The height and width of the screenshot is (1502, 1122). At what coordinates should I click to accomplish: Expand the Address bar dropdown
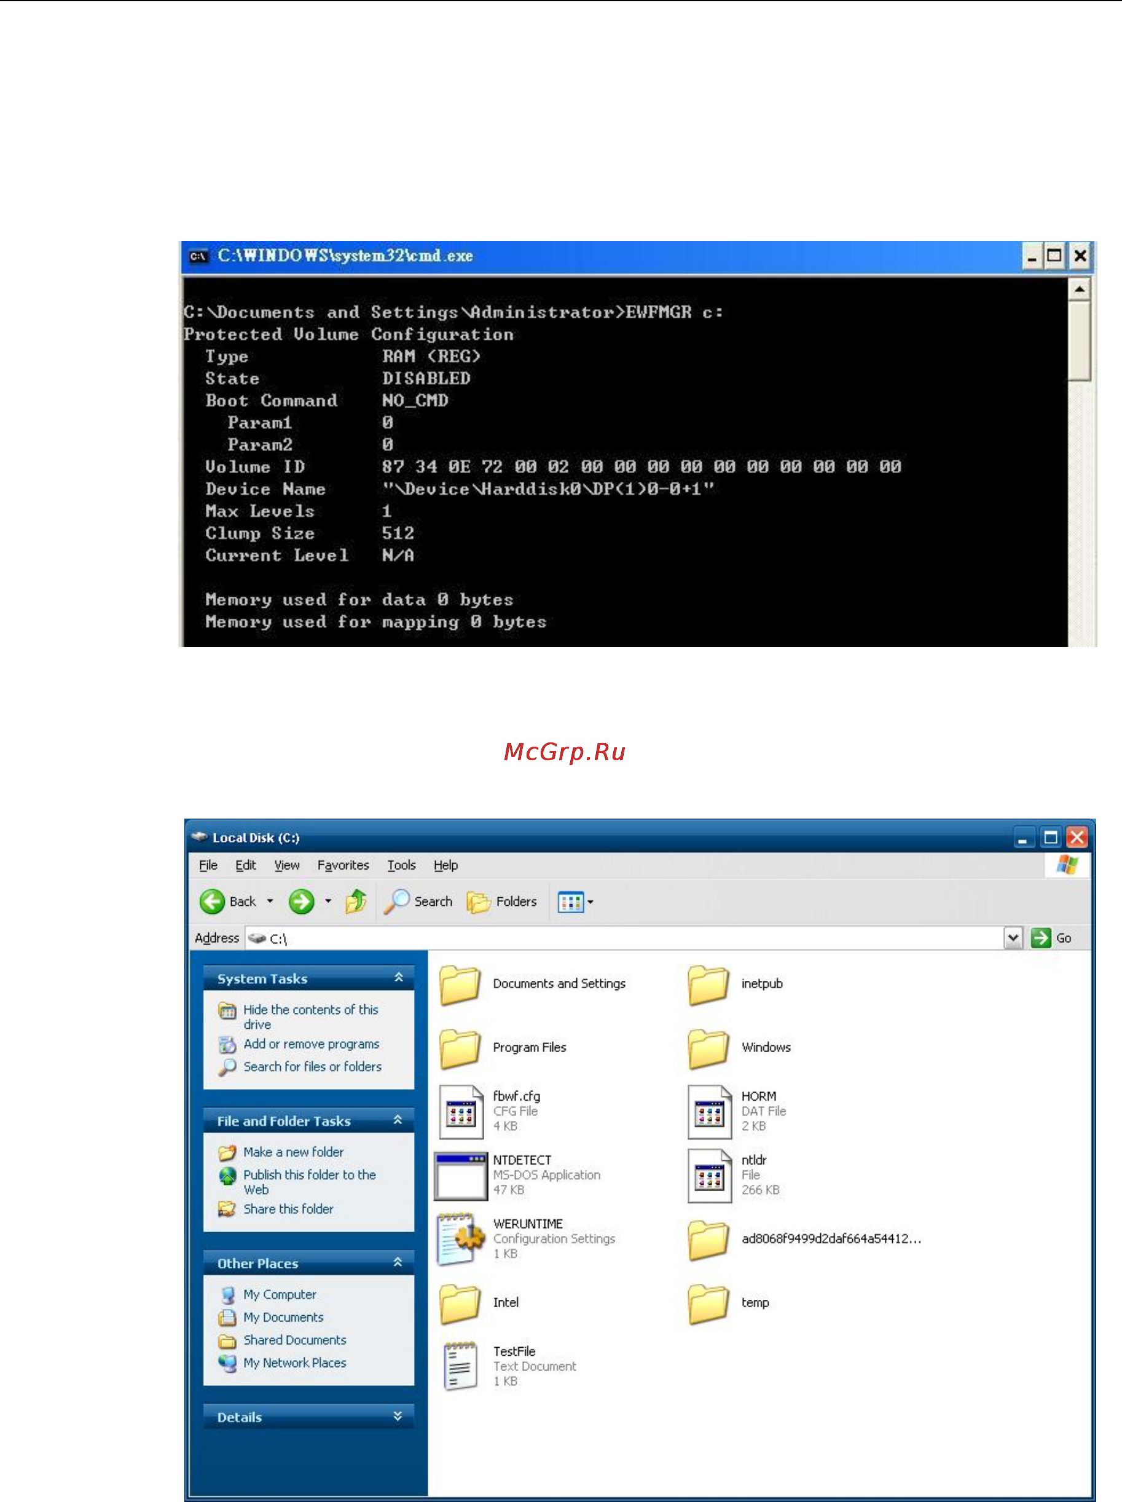pyautogui.click(x=1013, y=938)
